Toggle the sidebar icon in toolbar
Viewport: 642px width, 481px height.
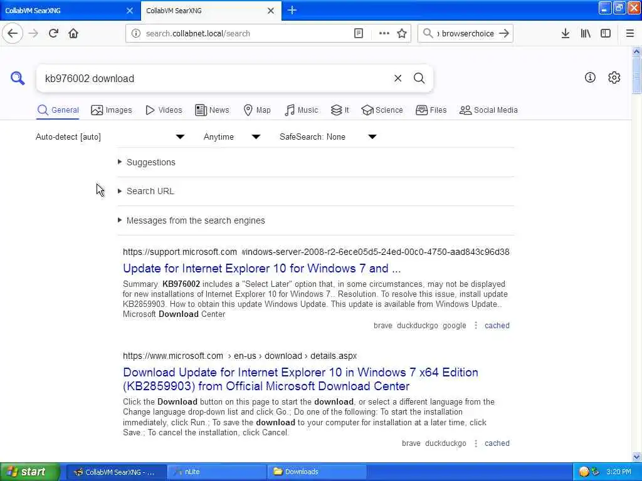605,34
